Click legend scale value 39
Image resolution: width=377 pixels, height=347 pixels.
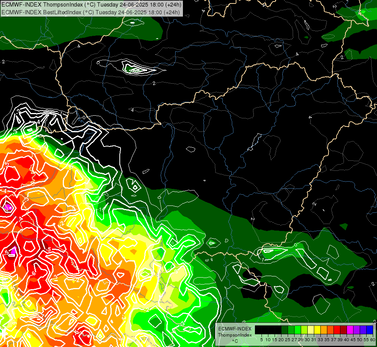[x=340, y=340]
